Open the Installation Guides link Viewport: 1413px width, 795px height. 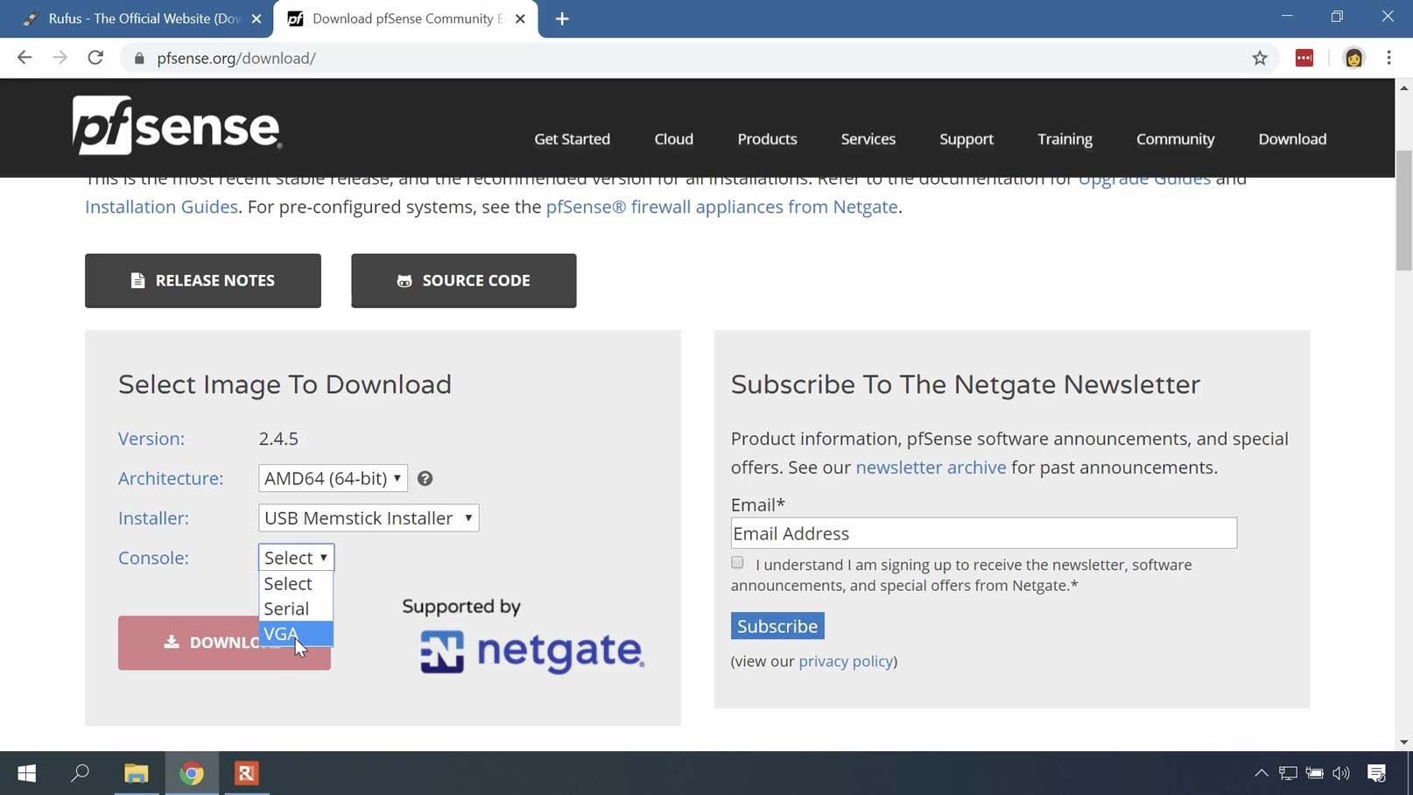161,207
